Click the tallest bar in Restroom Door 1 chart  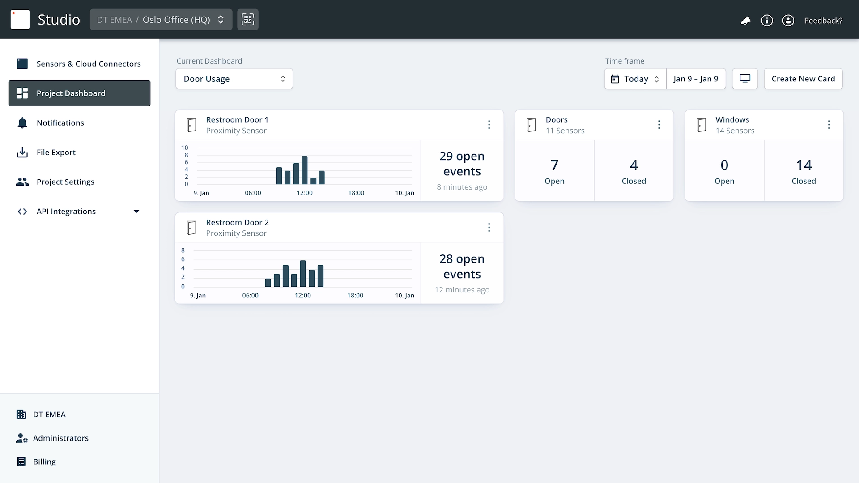click(x=305, y=170)
